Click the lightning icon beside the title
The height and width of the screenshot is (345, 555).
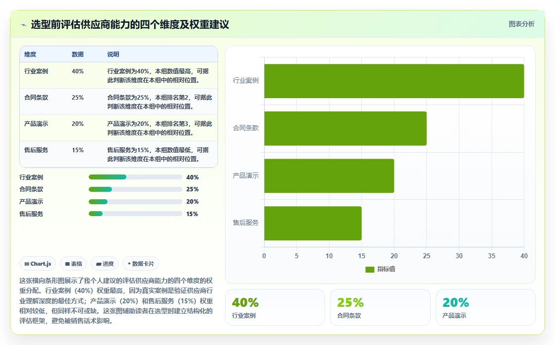tap(24, 25)
